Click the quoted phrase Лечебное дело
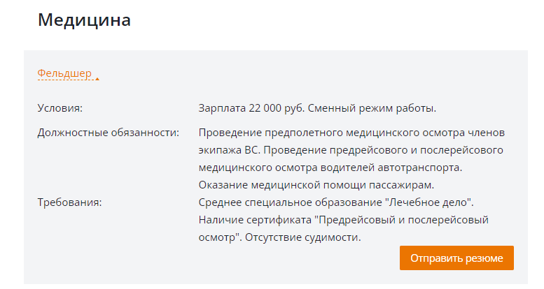Image resolution: width=544 pixels, height=289 pixels. (x=429, y=202)
